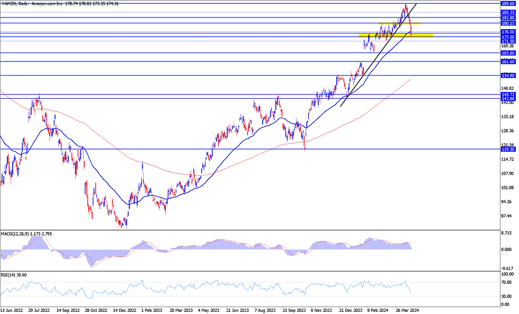Screen dimensions: 519x314
Task: Select the 114.72 axis price value
Action: (x=508, y=159)
